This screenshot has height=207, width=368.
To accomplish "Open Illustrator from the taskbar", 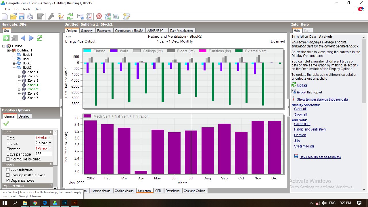I will [x=75, y=203].
